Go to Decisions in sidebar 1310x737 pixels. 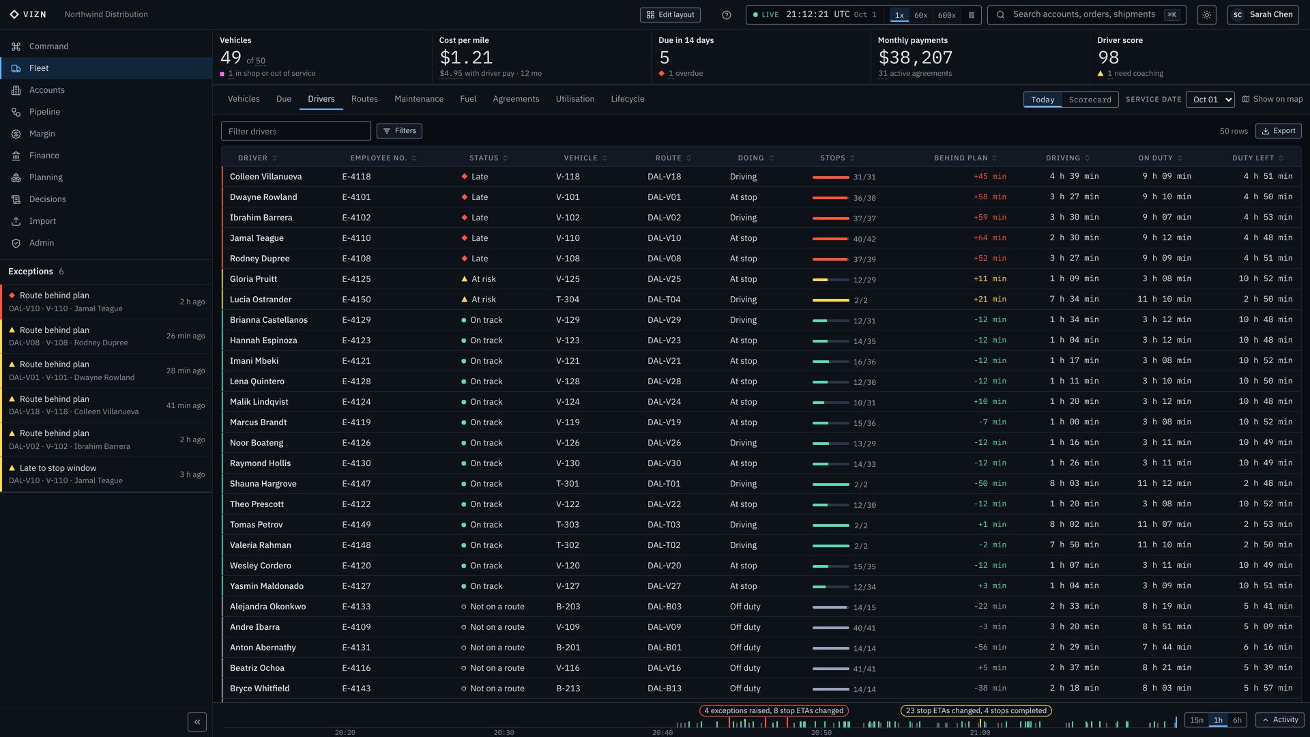(48, 199)
